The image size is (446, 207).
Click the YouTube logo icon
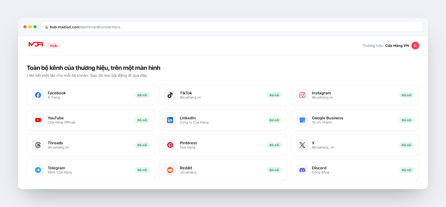pos(38,120)
